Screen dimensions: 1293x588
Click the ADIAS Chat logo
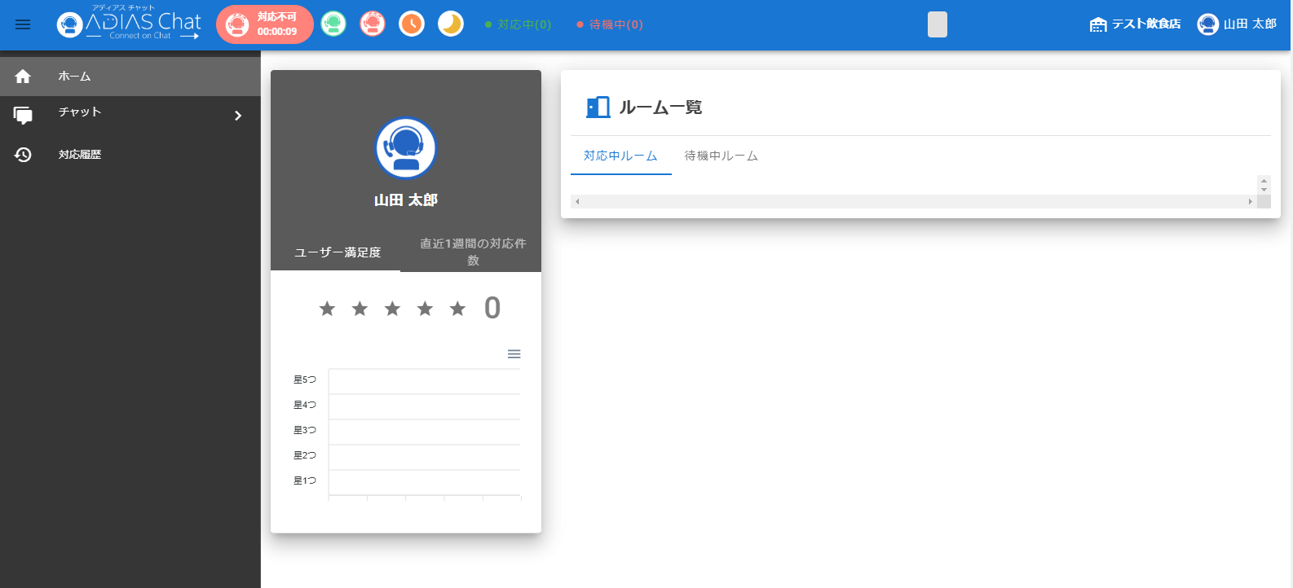130,24
